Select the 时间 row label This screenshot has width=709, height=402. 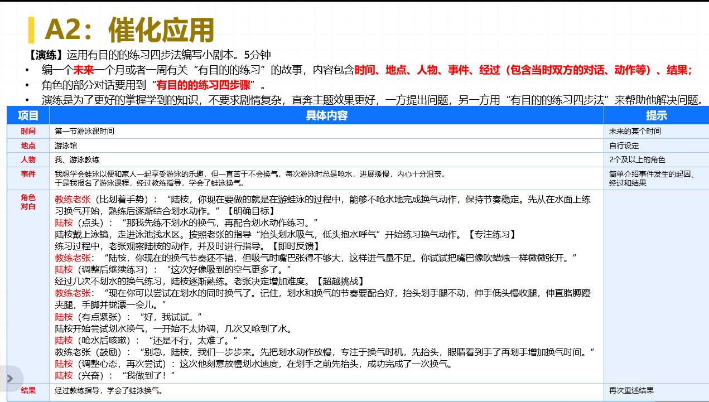click(28, 131)
